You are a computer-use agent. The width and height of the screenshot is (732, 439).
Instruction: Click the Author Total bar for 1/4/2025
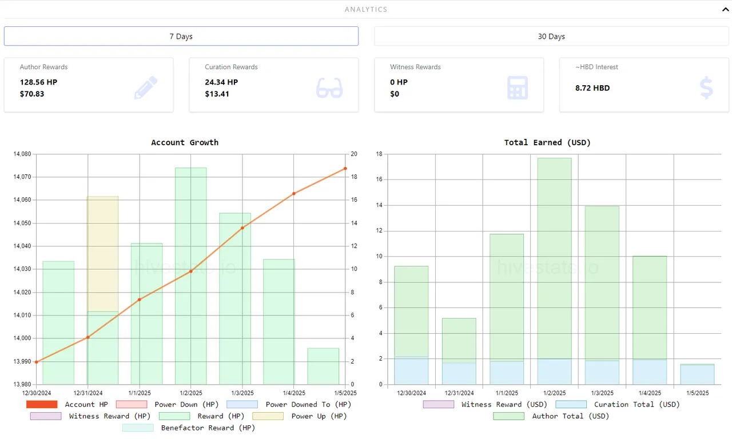click(650, 308)
